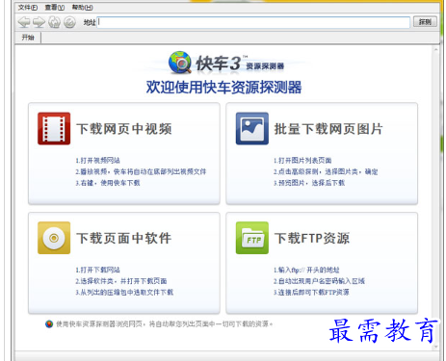Click the text 3.预览图片，选择后下载
446x361 pixels.
click(x=309, y=183)
